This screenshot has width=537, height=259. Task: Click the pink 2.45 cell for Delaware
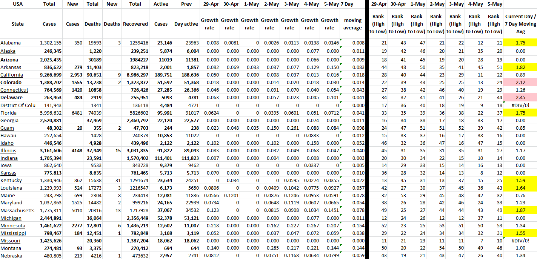pos(520,97)
